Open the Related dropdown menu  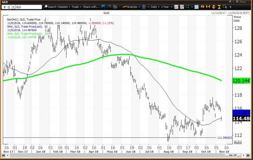point(64,7)
